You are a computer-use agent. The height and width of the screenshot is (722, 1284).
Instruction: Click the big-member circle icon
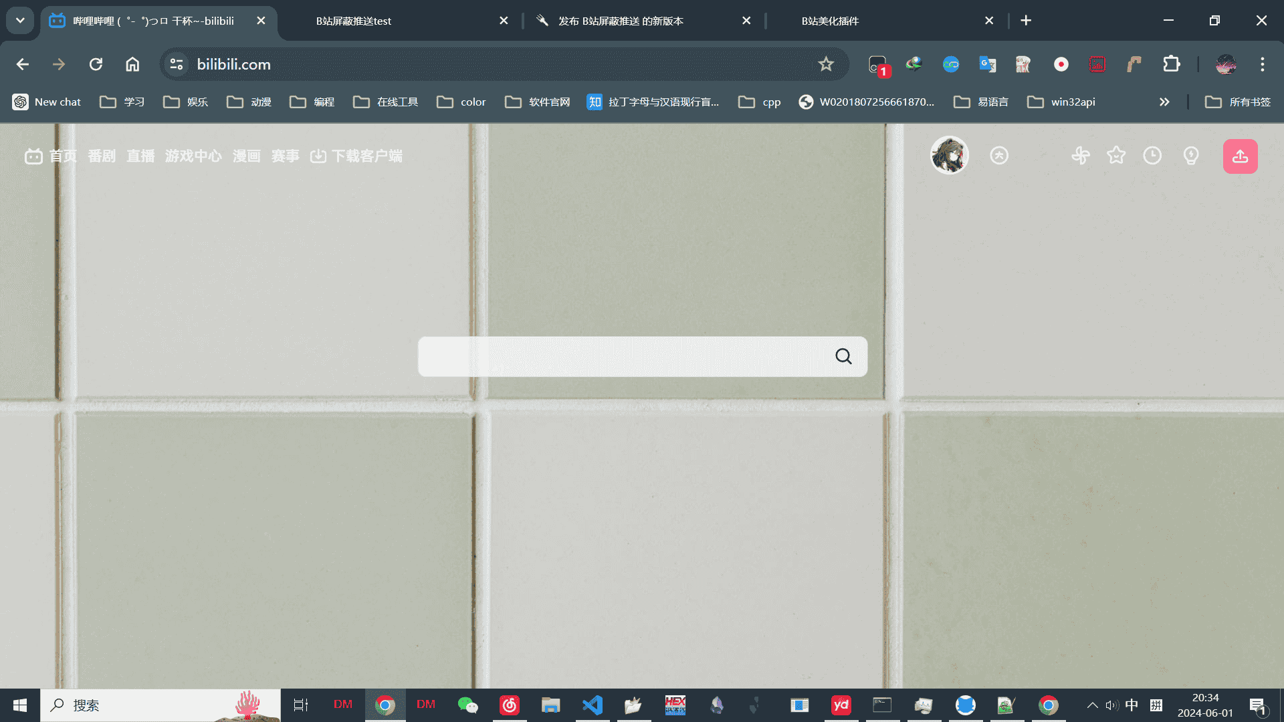pyautogui.click(x=998, y=156)
